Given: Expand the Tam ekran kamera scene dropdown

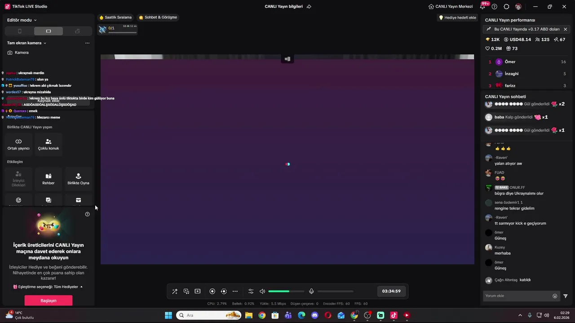Looking at the screenshot, I should coord(27,43).
